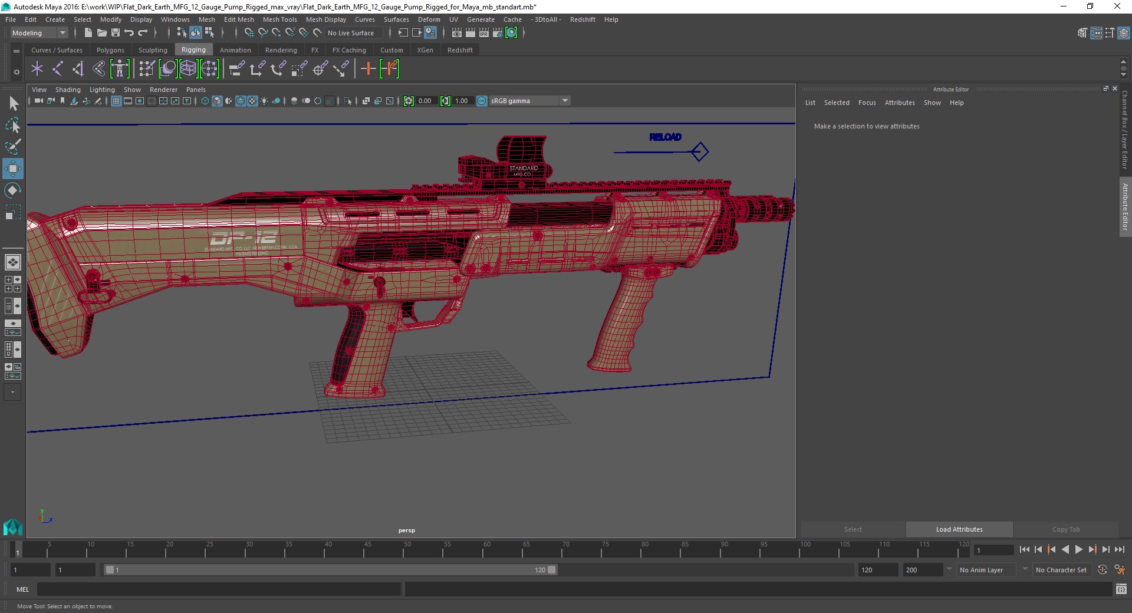
Task: Click the Aim Constraint icon
Action: (320, 69)
